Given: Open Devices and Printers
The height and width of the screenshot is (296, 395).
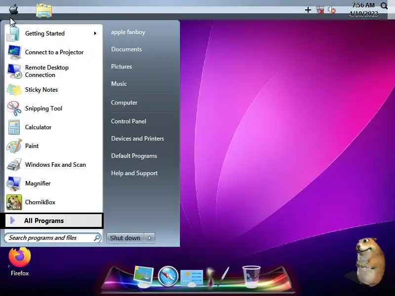Looking at the screenshot, I should 138,139.
